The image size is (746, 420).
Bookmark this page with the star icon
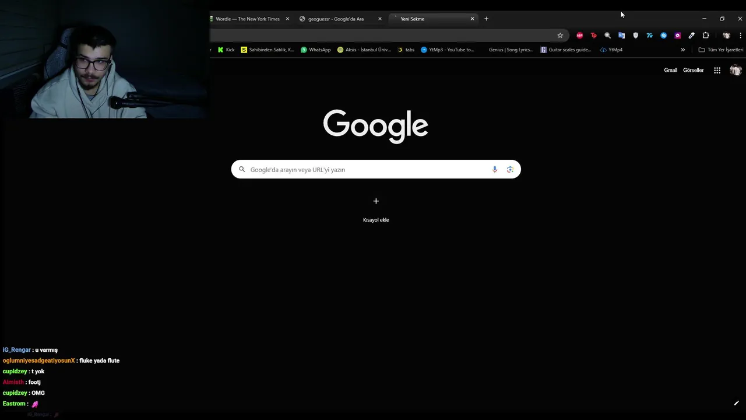click(560, 36)
